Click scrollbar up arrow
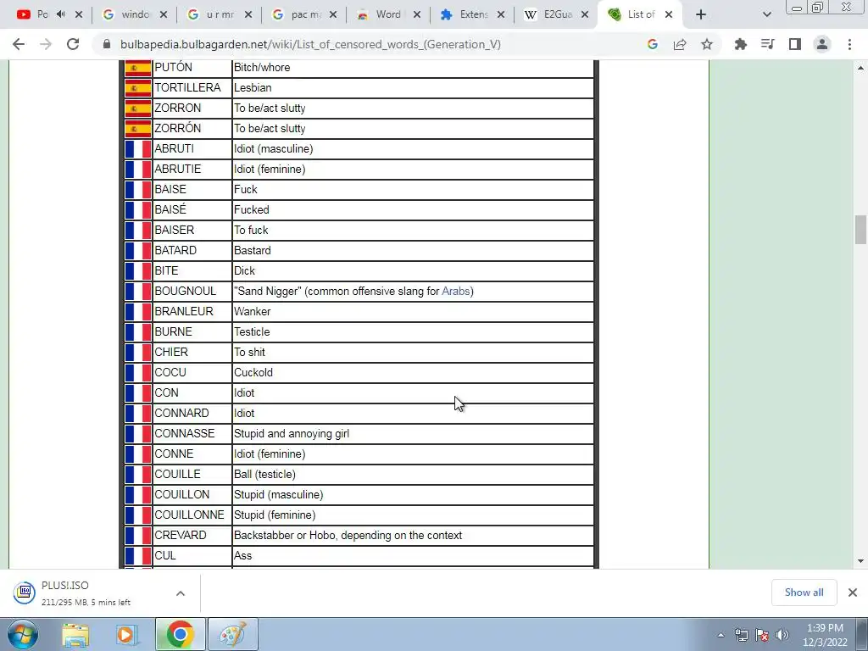The height and width of the screenshot is (651, 868). click(860, 68)
